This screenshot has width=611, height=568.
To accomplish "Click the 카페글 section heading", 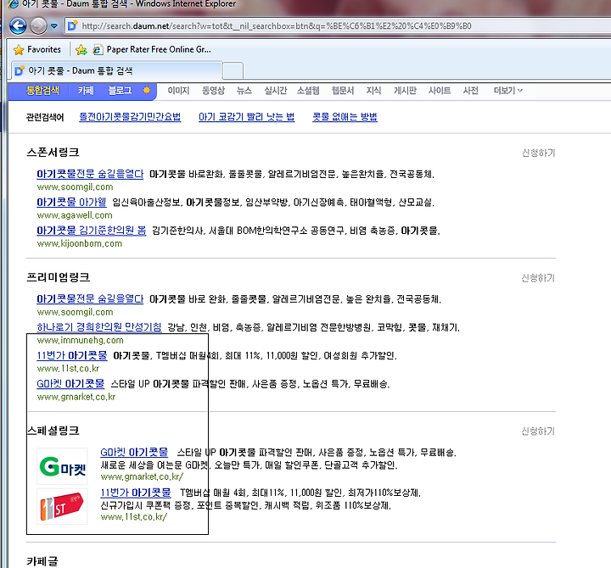I will tap(42, 561).
